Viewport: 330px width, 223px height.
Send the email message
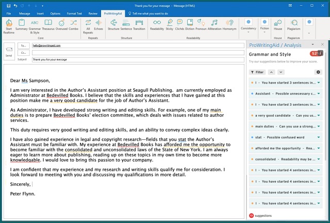pos(9,52)
